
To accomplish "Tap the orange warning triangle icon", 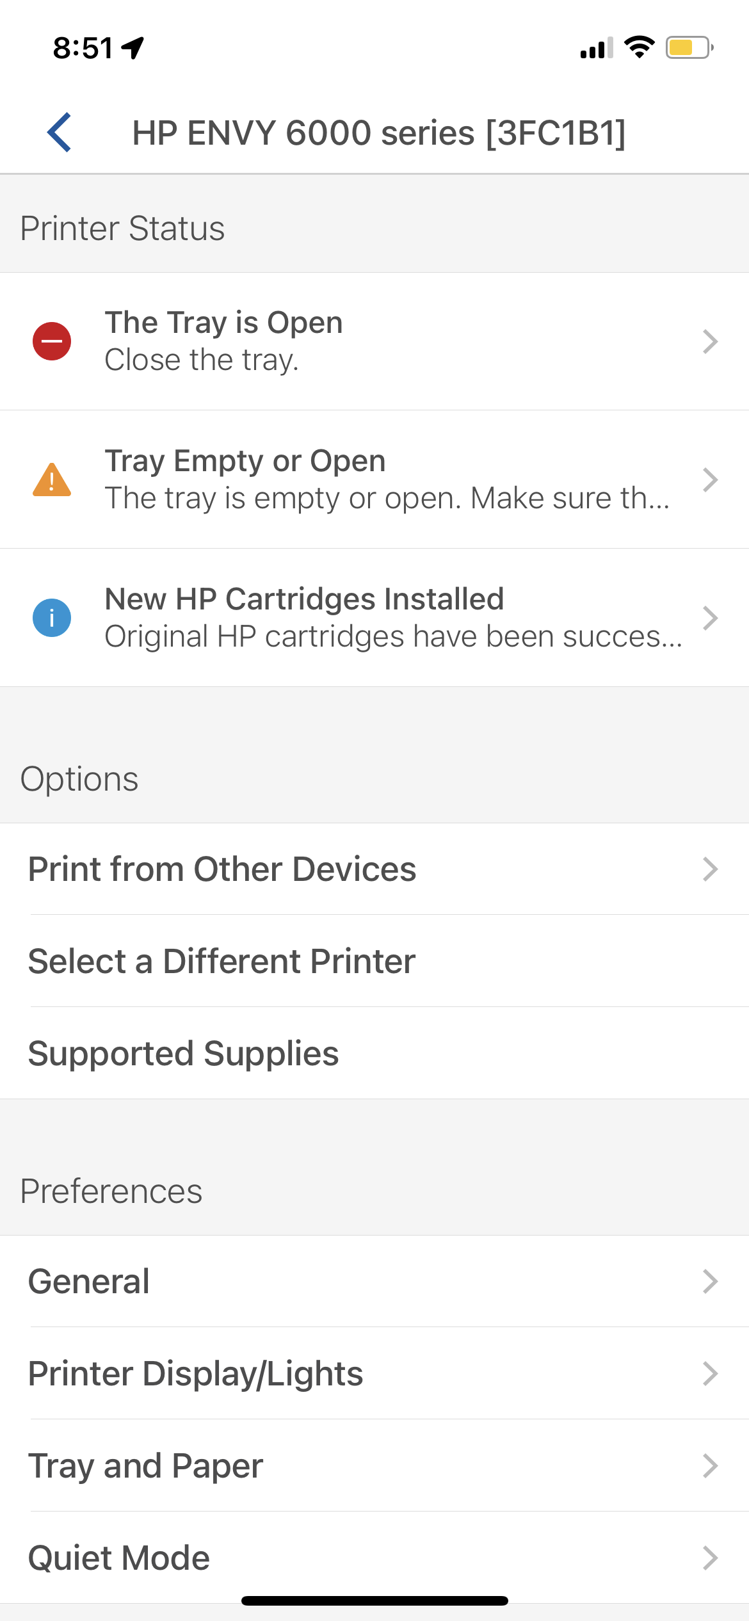I will pyautogui.click(x=52, y=480).
